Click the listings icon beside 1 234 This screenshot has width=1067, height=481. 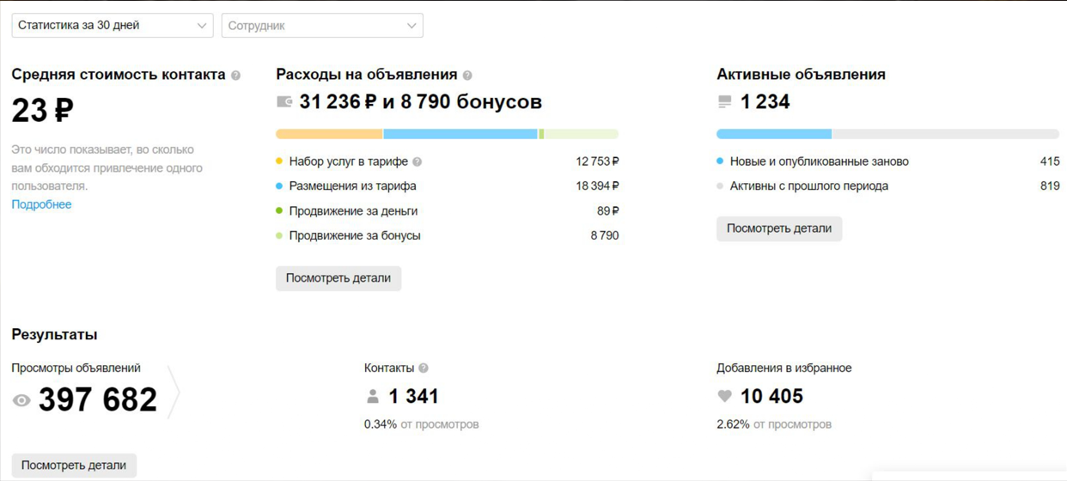coord(725,102)
